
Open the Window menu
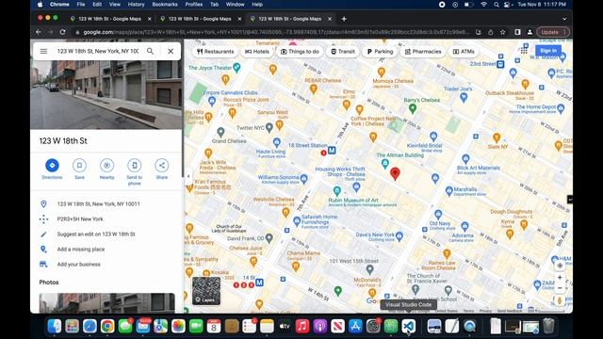point(235,5)
